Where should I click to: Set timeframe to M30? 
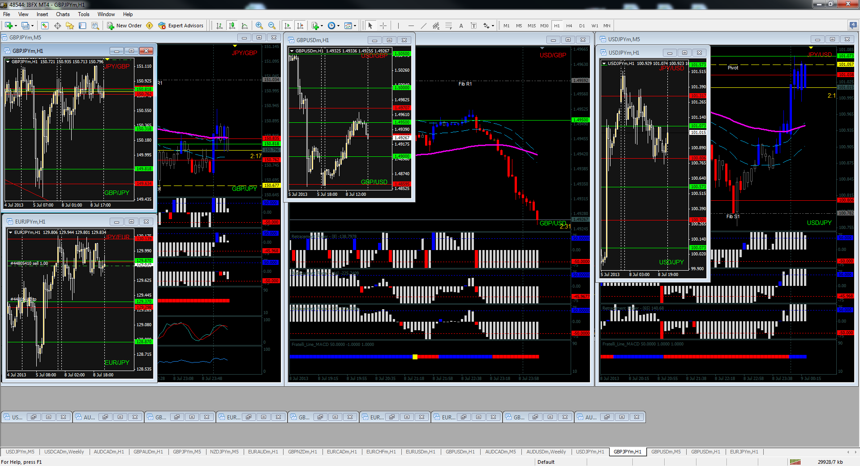(x=544, y=26)
